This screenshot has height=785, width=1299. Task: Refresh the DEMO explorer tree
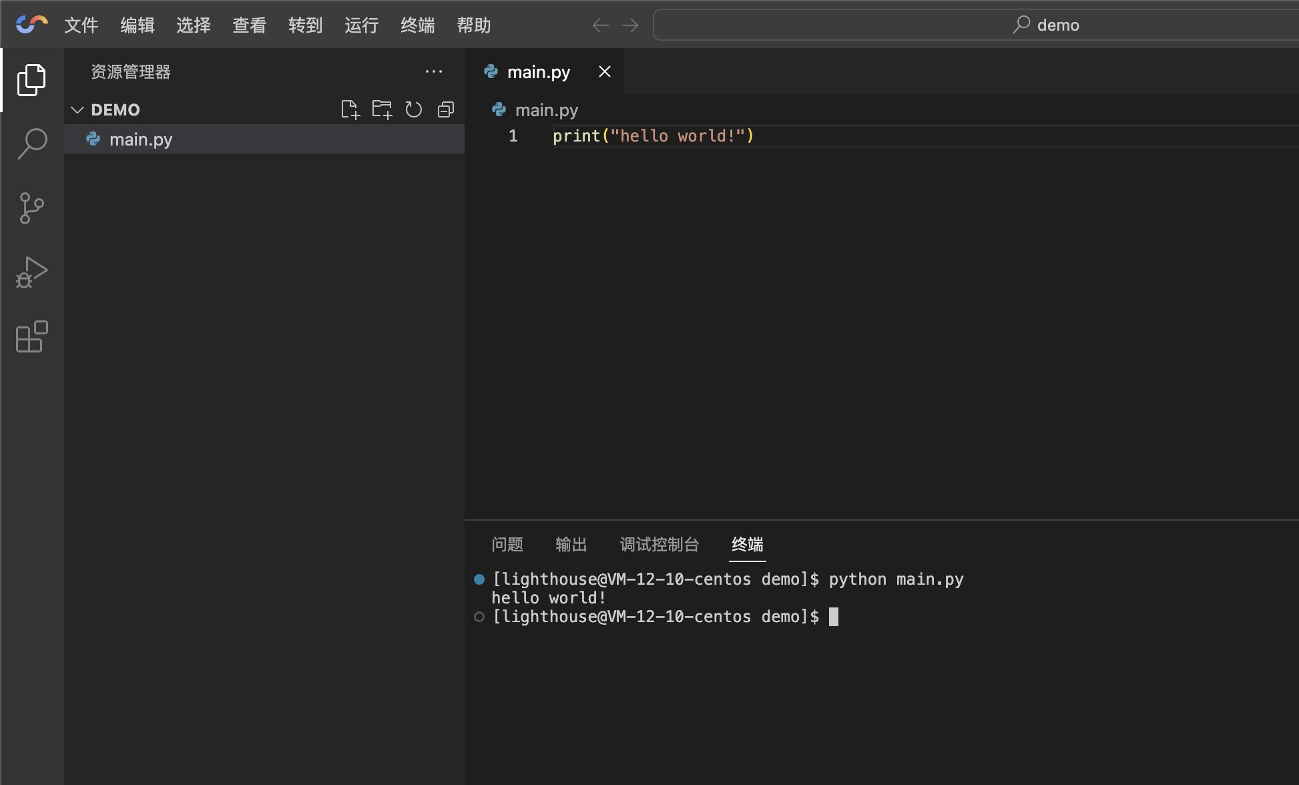[414, 109]
